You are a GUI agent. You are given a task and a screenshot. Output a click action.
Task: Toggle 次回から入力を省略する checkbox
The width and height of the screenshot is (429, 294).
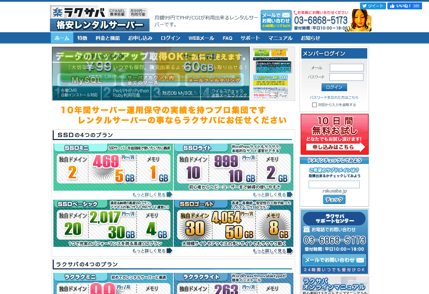pyautogui.click(x=314, y=105)
